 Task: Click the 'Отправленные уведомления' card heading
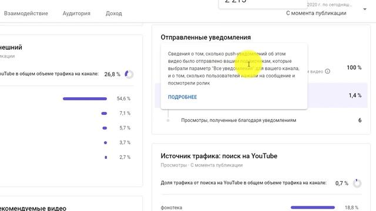click(206, 38)
